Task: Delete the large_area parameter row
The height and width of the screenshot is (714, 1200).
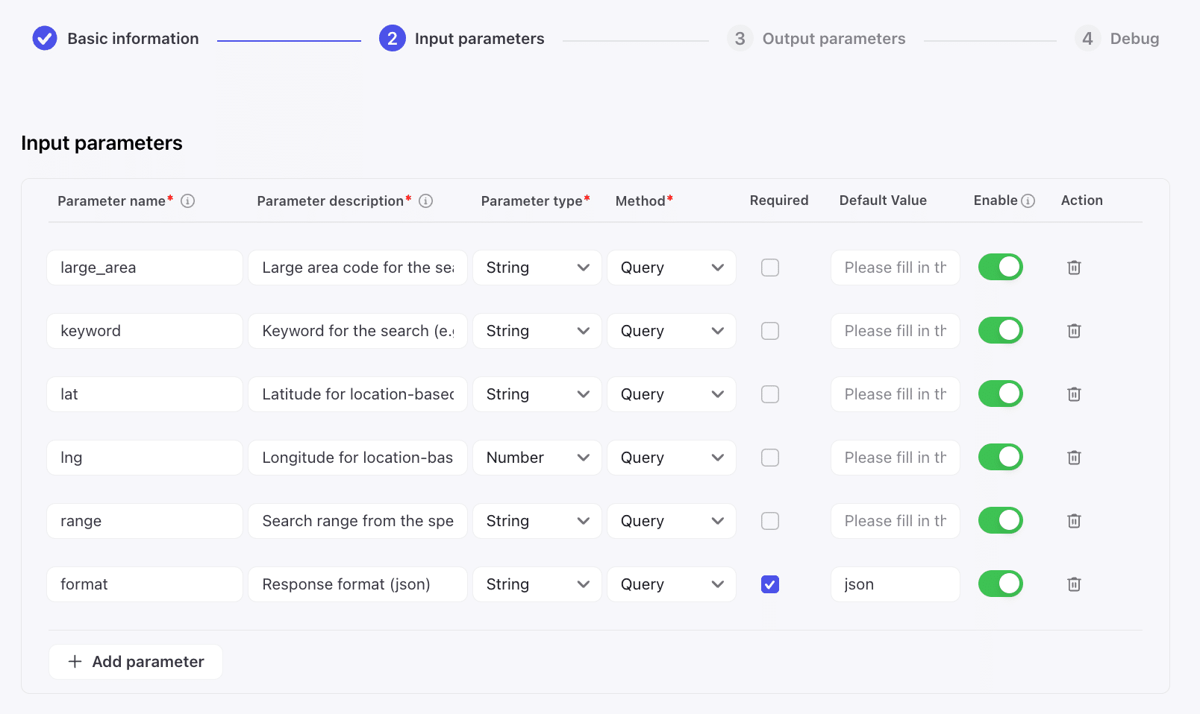Action: (1074, 268)
